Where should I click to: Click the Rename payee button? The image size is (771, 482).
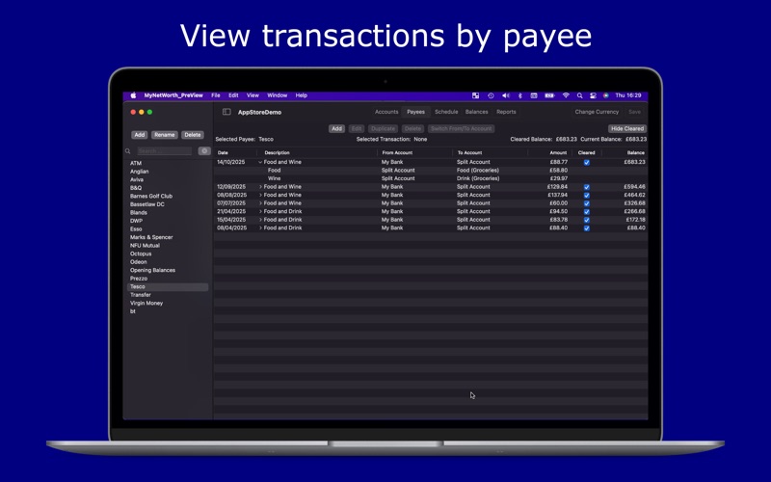pyautogui.click(x=165, y=135)
